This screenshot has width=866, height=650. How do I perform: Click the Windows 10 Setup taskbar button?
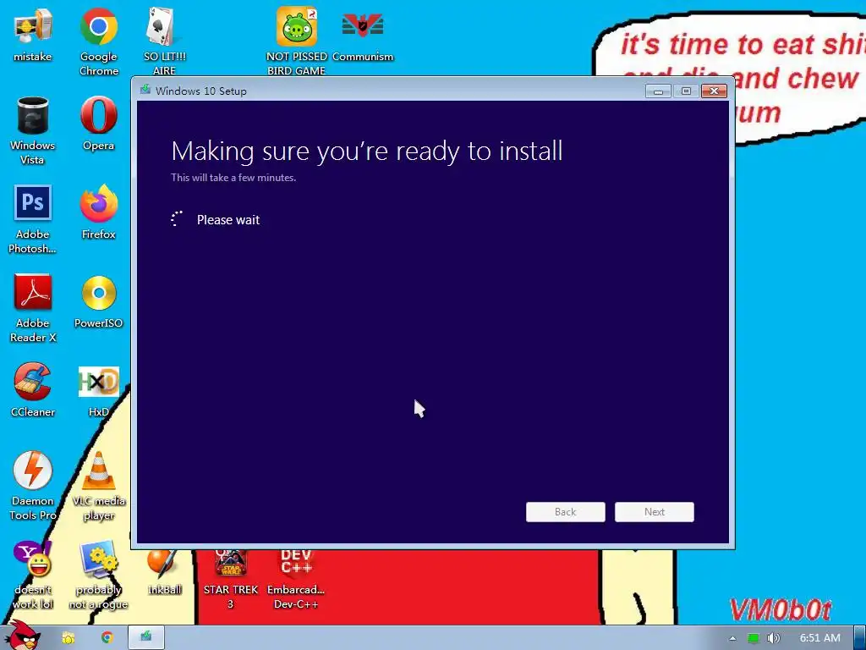145,637
